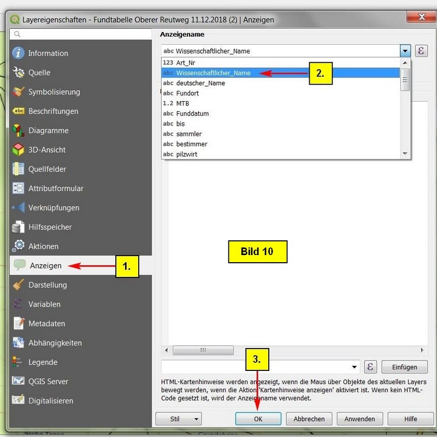Click the horizontal scrollbar of HTML editor
The image size is (437, 437).
click(203, 350)
